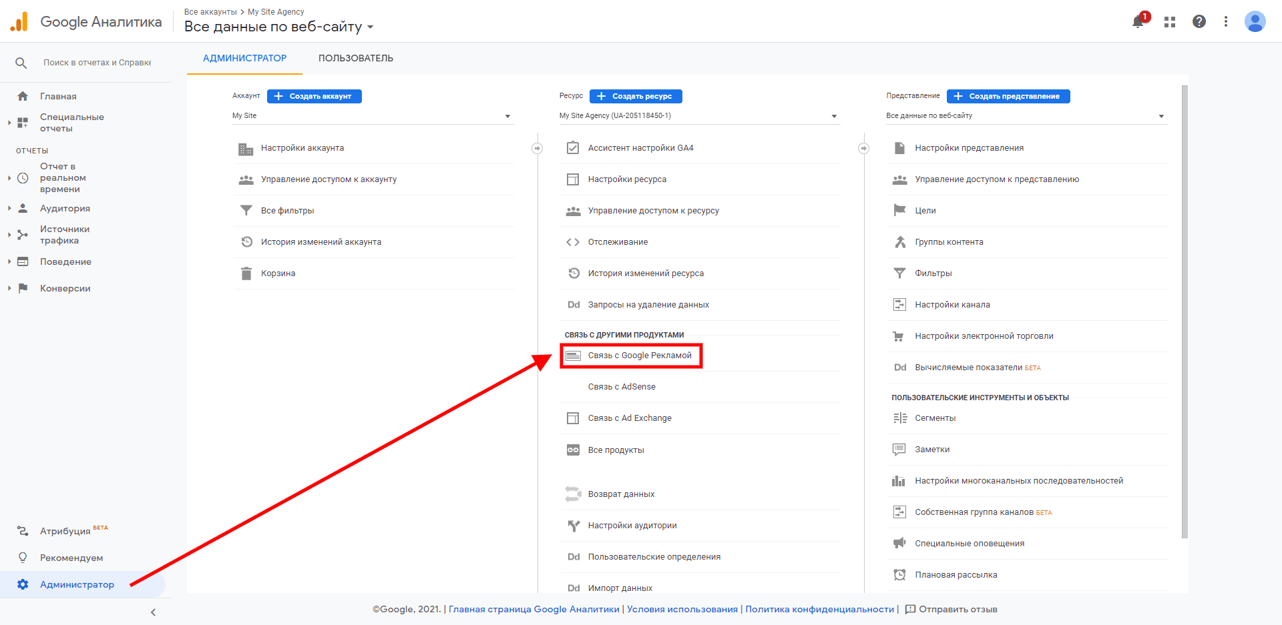Click the home icon beside Главная
Image resolution: width=1282 pixels, height=625 pixels.
(x=23, y=96)
